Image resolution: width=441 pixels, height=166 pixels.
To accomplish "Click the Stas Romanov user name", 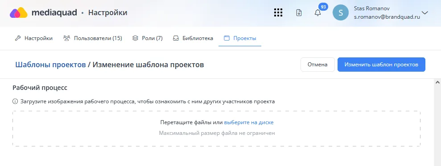I will pyautogui.click(x=372, y=8).
